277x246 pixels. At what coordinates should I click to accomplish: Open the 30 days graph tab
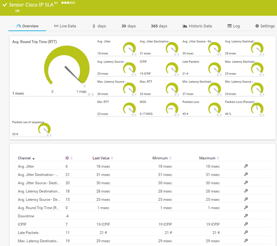128,26
